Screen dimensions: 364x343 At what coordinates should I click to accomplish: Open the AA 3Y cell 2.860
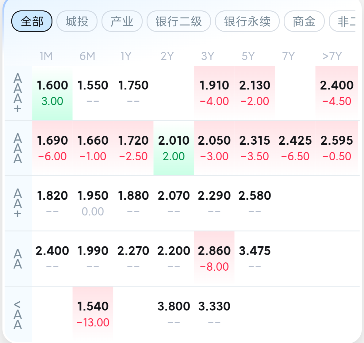pos(214,258)
